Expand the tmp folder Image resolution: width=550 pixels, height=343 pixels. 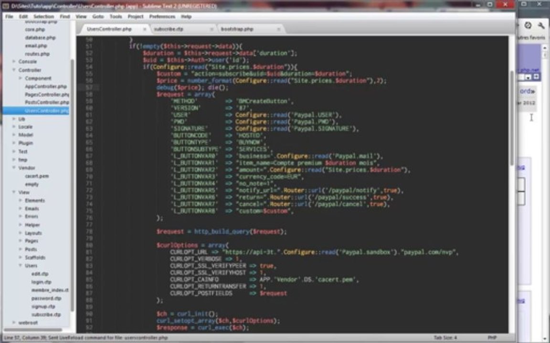[x=14, y=160]
